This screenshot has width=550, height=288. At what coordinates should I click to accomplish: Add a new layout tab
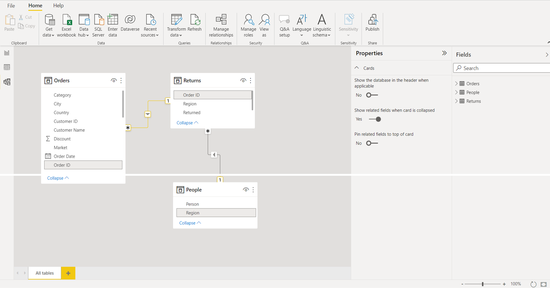pyautogui.click(x=68, y=273)
